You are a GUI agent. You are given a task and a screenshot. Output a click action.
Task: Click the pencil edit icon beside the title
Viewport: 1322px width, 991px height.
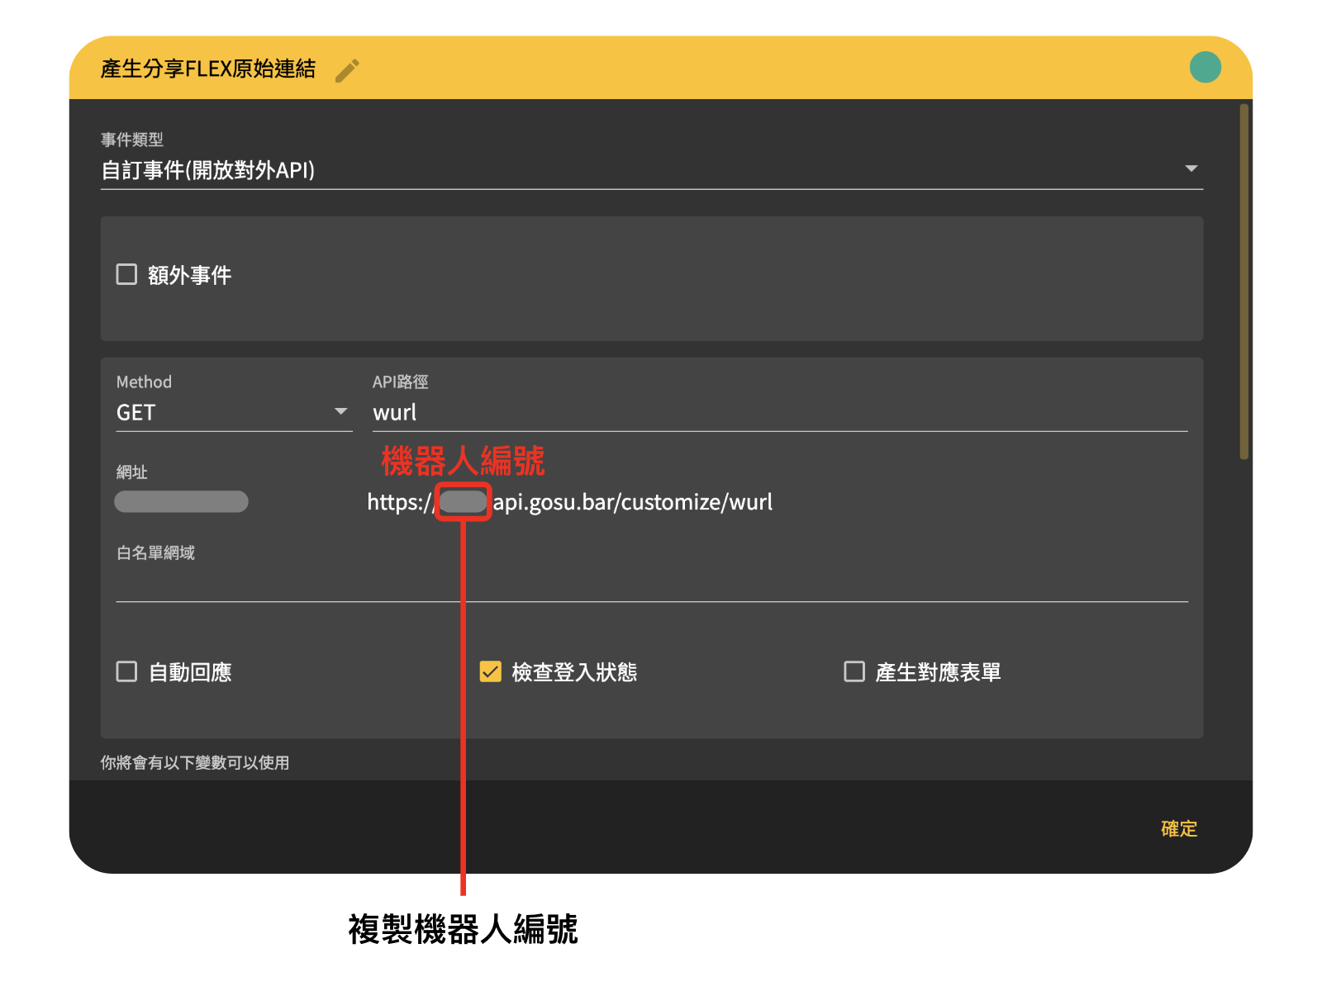[347, 70]
